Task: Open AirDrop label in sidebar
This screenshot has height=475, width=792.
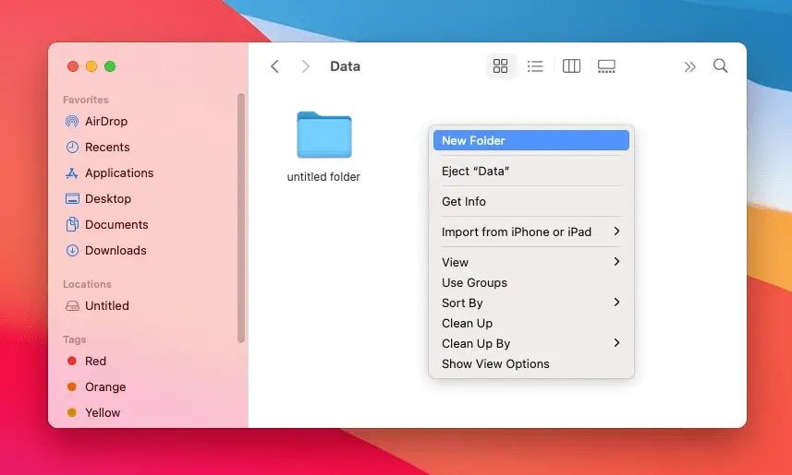Action: tap(106, 121)
